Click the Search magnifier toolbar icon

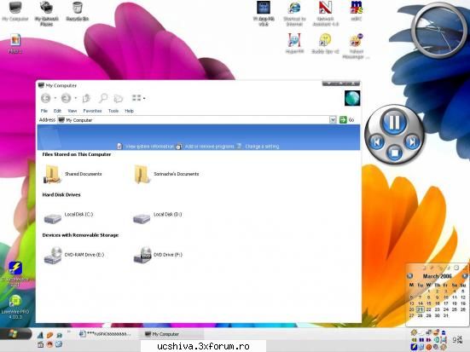[x=103, y=98]
